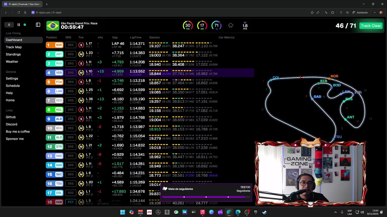Open the Discord link
387x217 pixels.
[11, 124]
